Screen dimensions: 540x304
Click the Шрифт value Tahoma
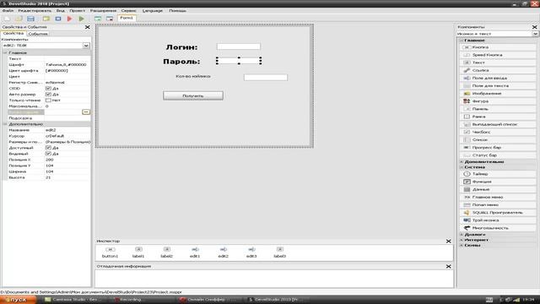(x=67, y=64)
